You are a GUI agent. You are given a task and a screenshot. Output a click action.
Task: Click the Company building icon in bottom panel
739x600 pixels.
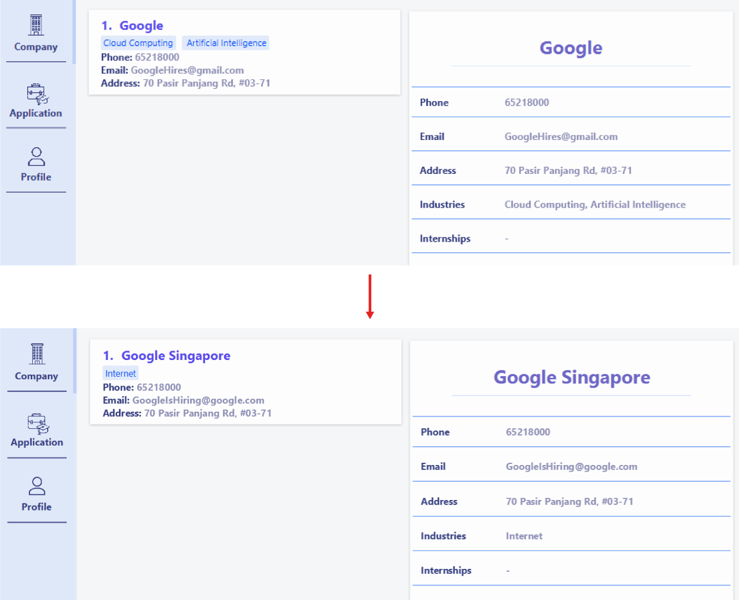pyautogui.click(x=37, y=354)
